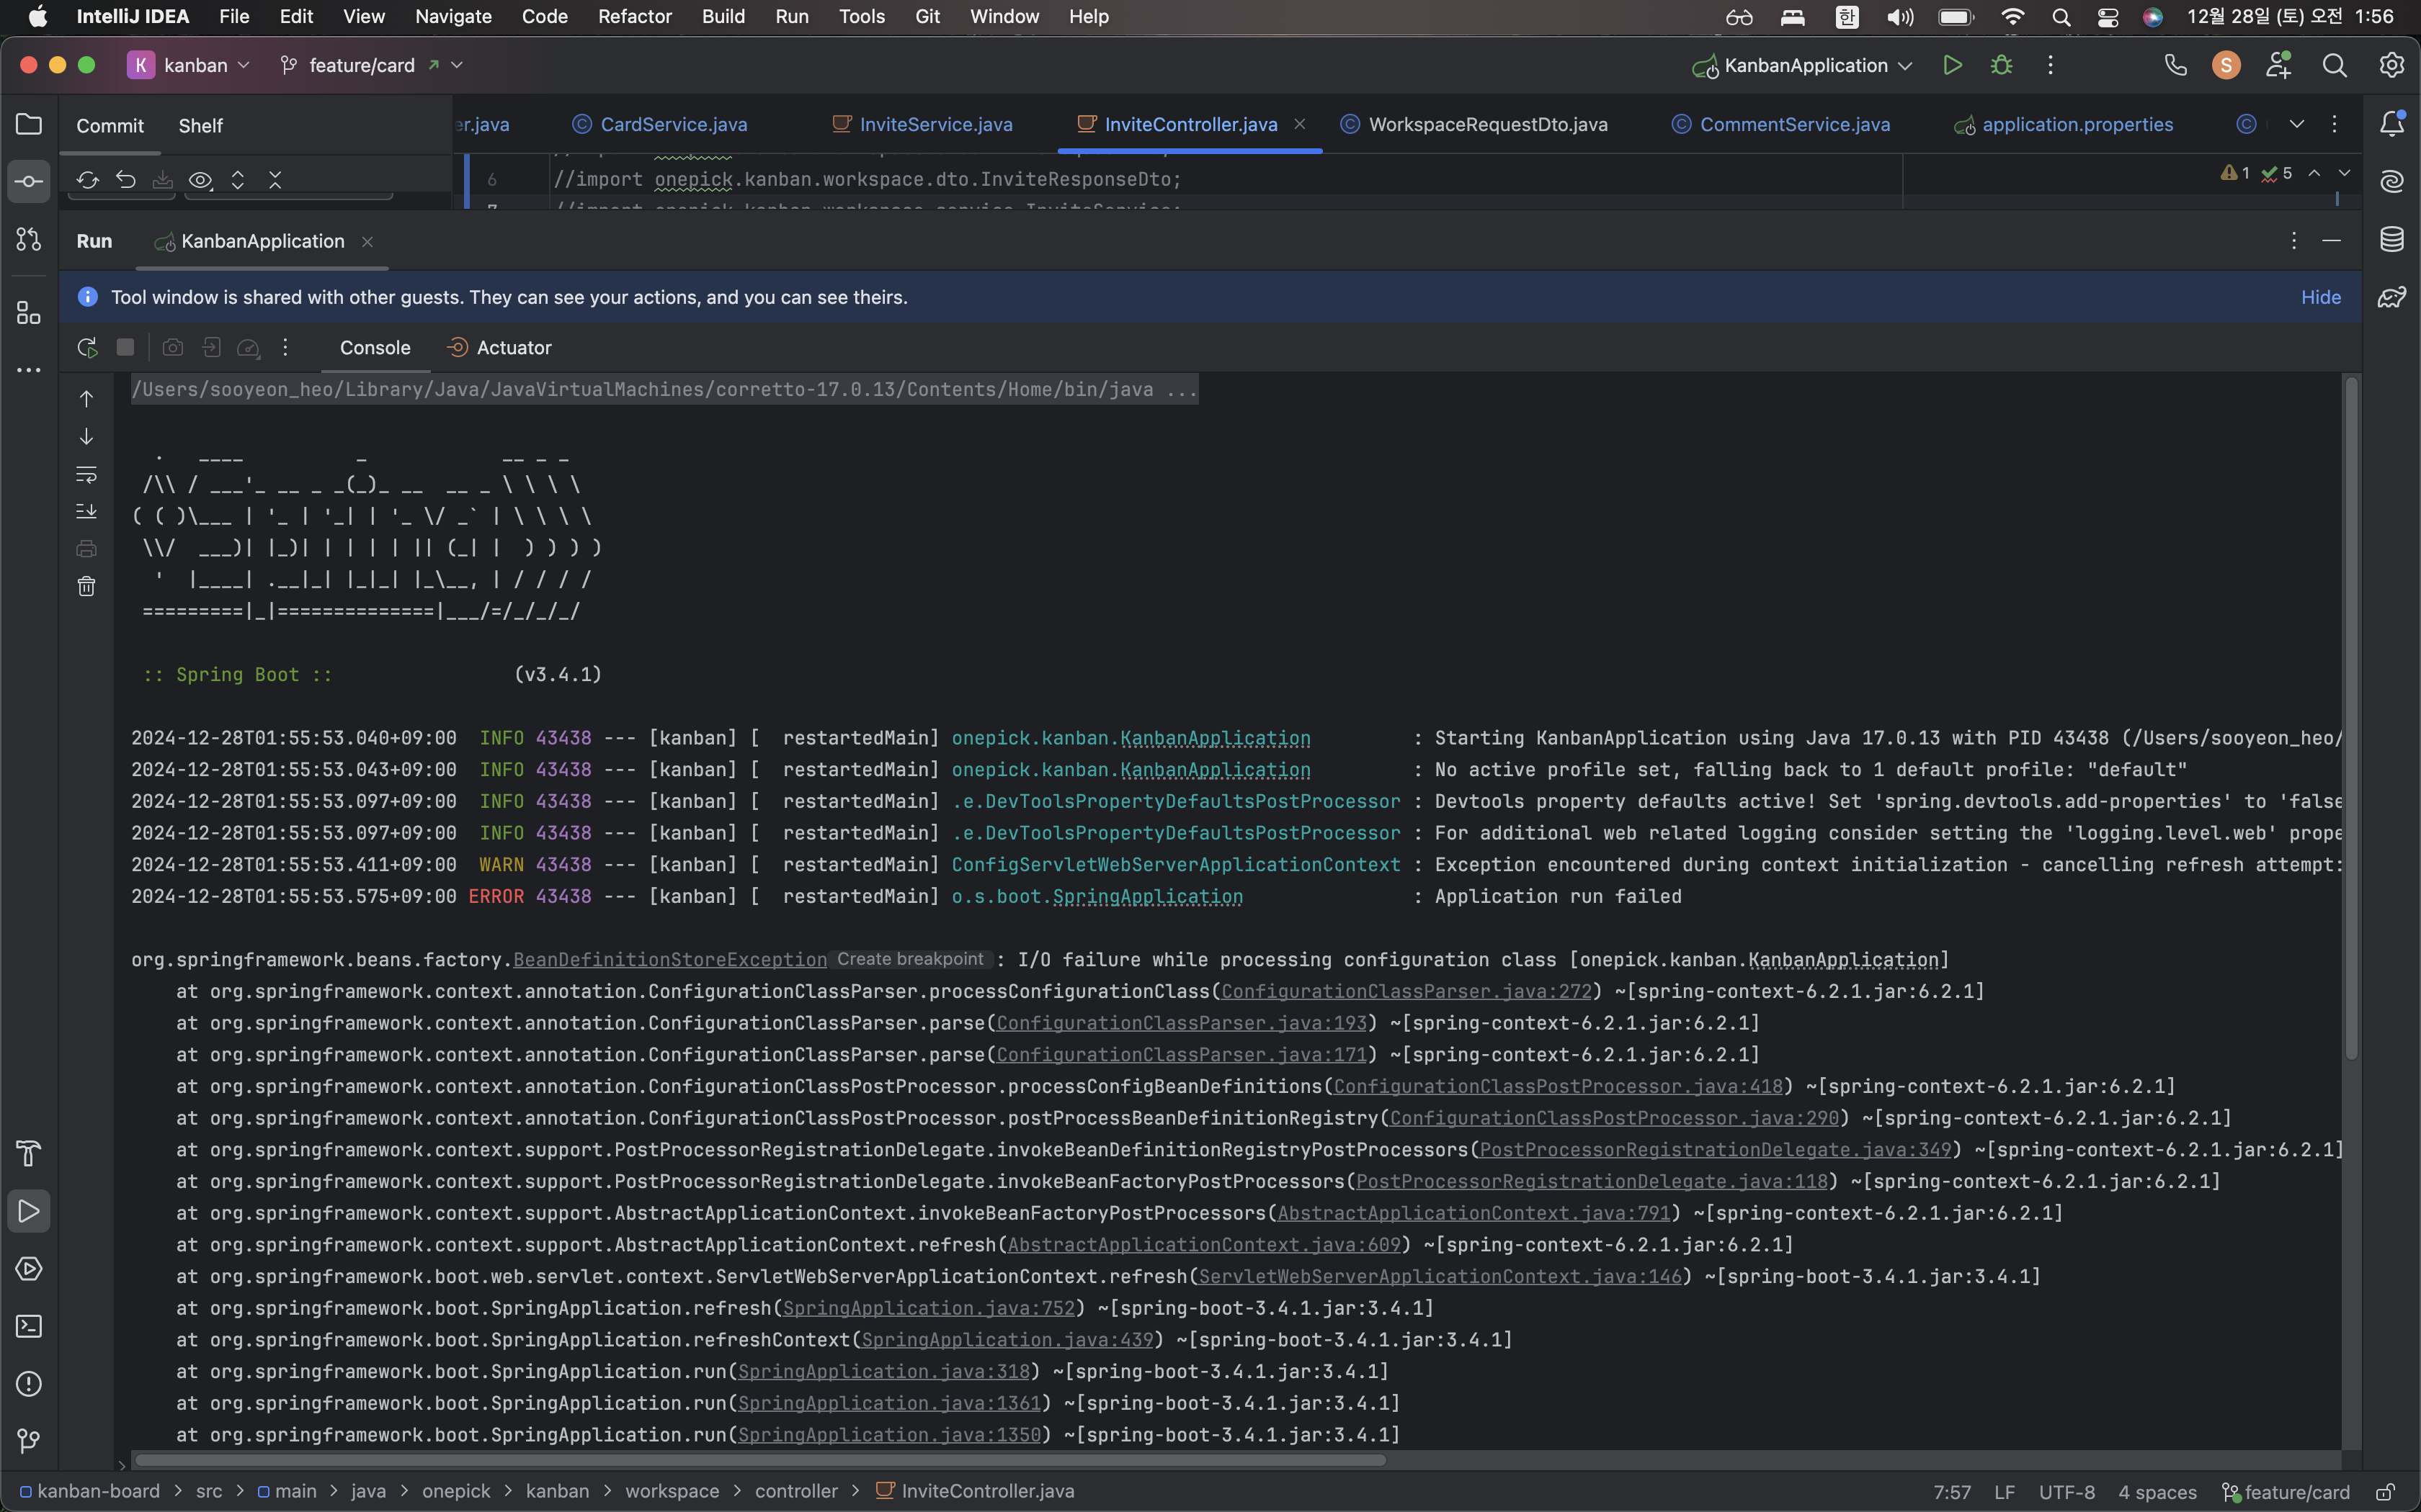2421x1512 pixels.
Task: Show hidden editor tabs chevron
Action: 2297,124
